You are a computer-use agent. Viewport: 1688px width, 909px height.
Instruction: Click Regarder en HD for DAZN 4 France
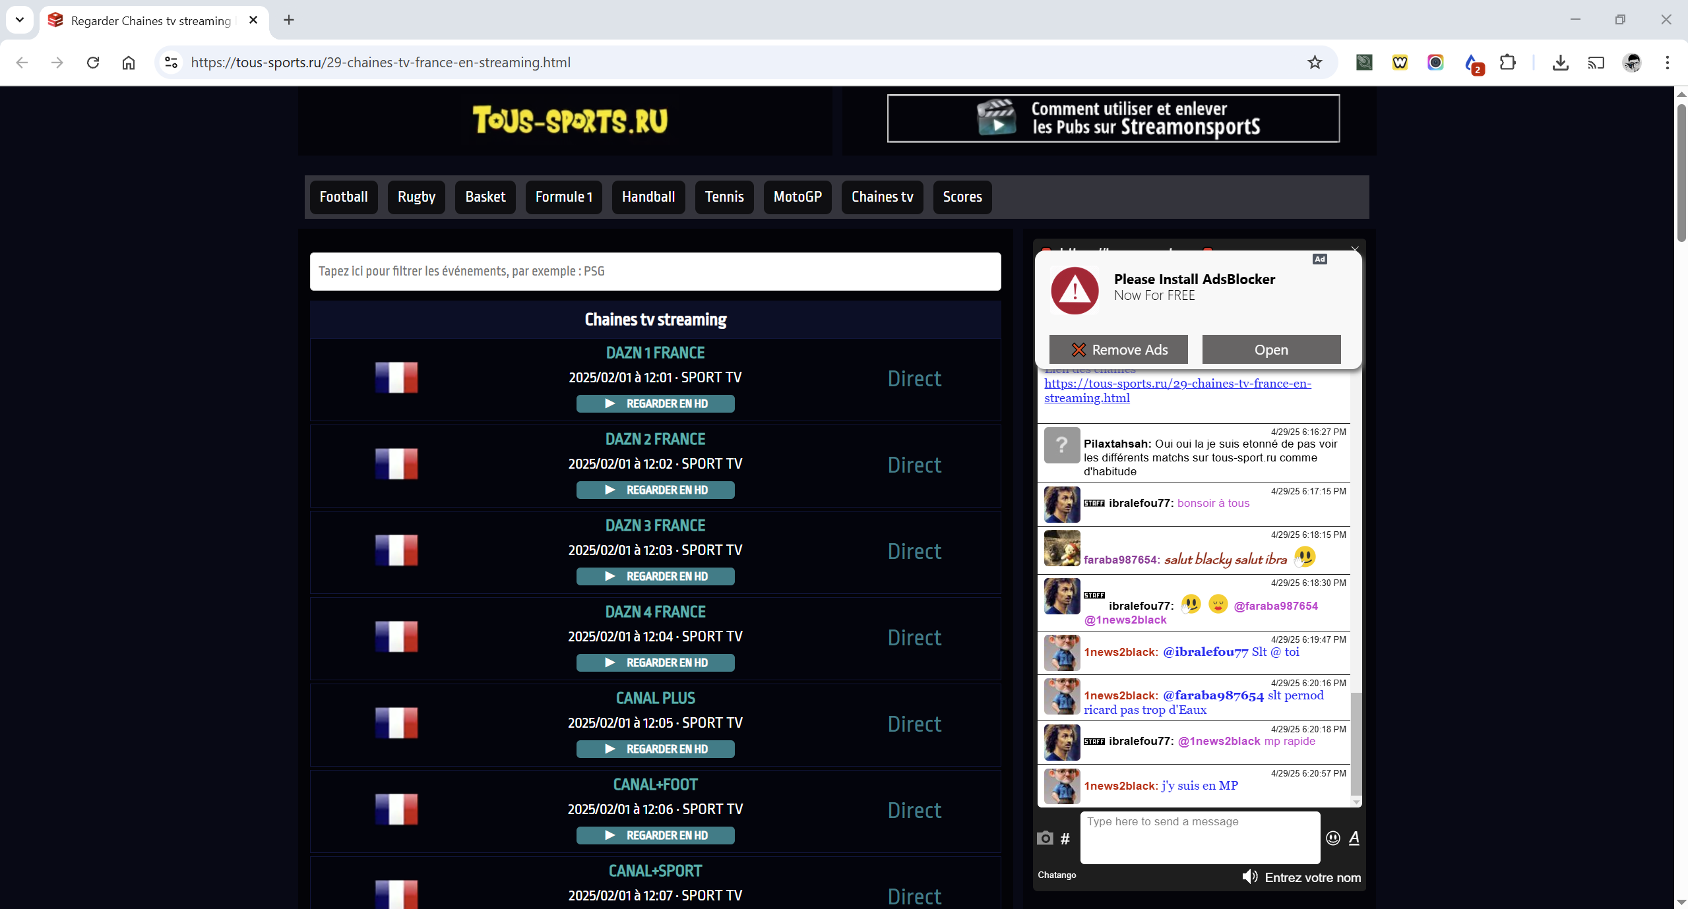(655, 662)
